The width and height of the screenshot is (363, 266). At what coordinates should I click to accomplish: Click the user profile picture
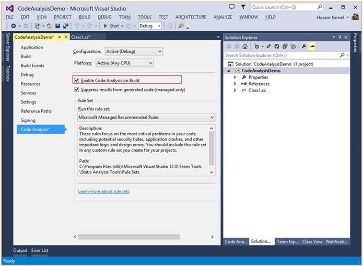[355, 17]
